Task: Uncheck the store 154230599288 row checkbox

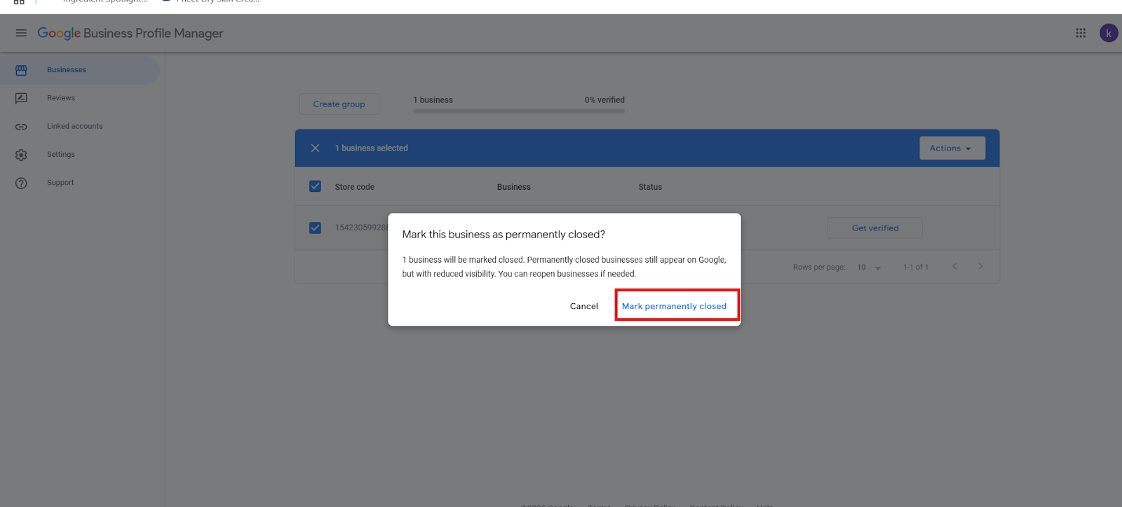Action: [315, 228]
